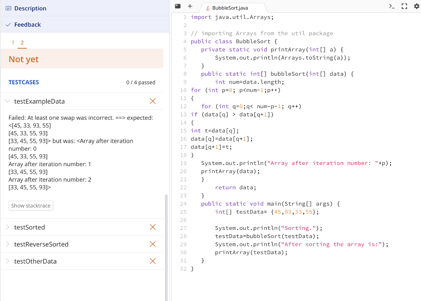421x301 pixels.
Task: Select submission attempt 1
Action: pyautogui.click(x=13, y=42)
